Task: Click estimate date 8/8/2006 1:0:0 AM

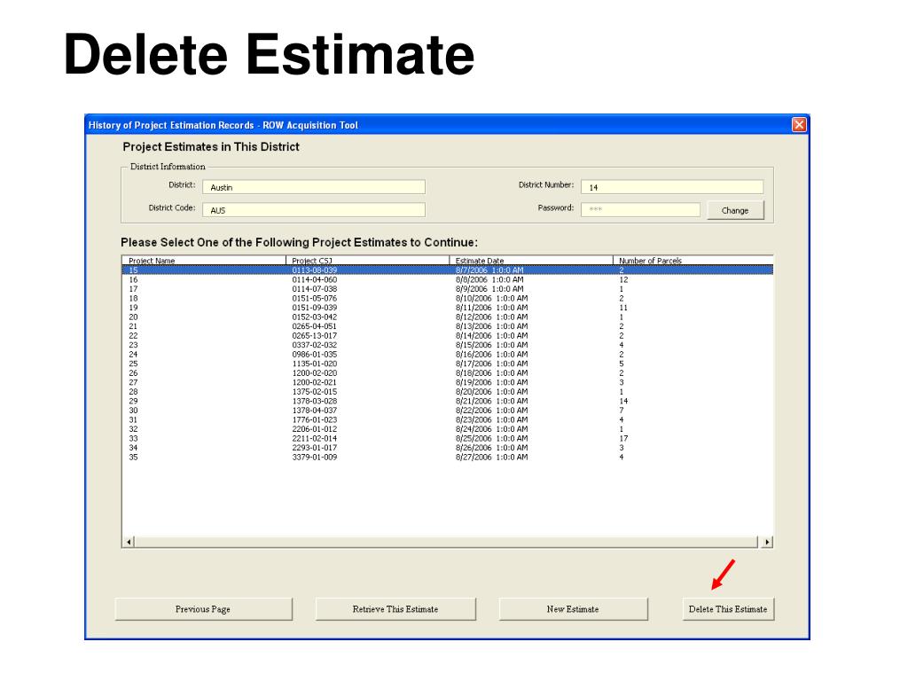Action: point(489,279)
